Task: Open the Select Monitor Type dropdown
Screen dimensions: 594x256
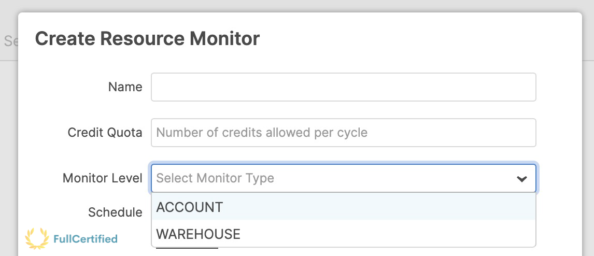Action: [343, 179]
